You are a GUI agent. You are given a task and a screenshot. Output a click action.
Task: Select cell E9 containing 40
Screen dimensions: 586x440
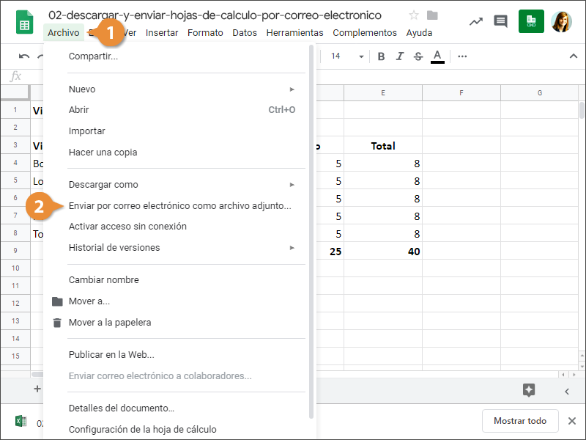[x=383, y=252]
